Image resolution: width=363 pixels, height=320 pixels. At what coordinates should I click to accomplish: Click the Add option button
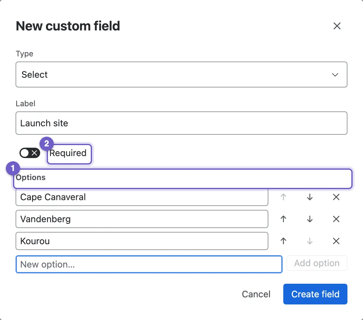pyautogui.click(x=317, y=263)
